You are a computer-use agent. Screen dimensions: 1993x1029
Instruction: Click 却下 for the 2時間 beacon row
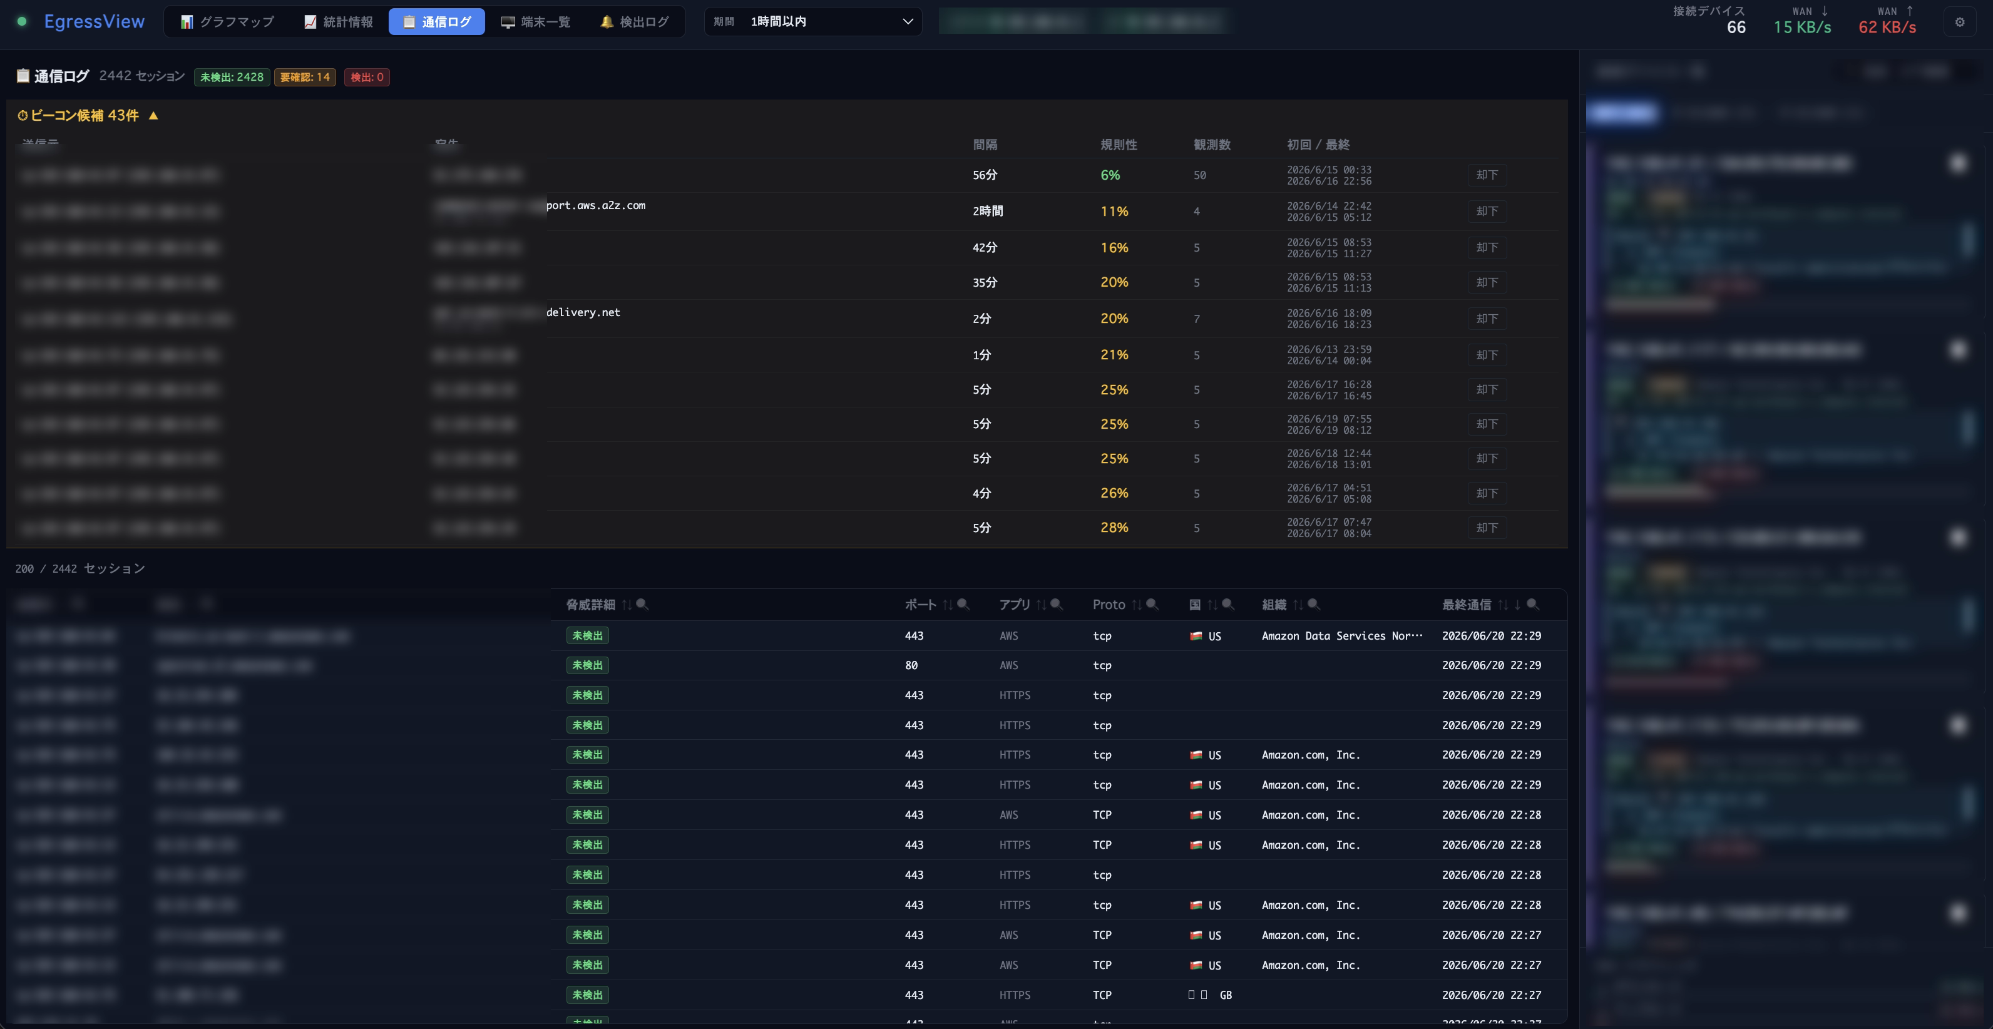(x=1487, y=211)
